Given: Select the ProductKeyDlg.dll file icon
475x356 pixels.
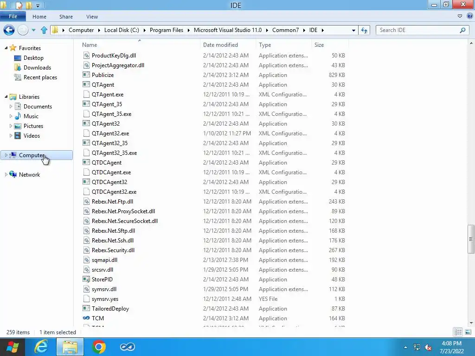Looking at the screenshot, I should (x=86, y=56).
